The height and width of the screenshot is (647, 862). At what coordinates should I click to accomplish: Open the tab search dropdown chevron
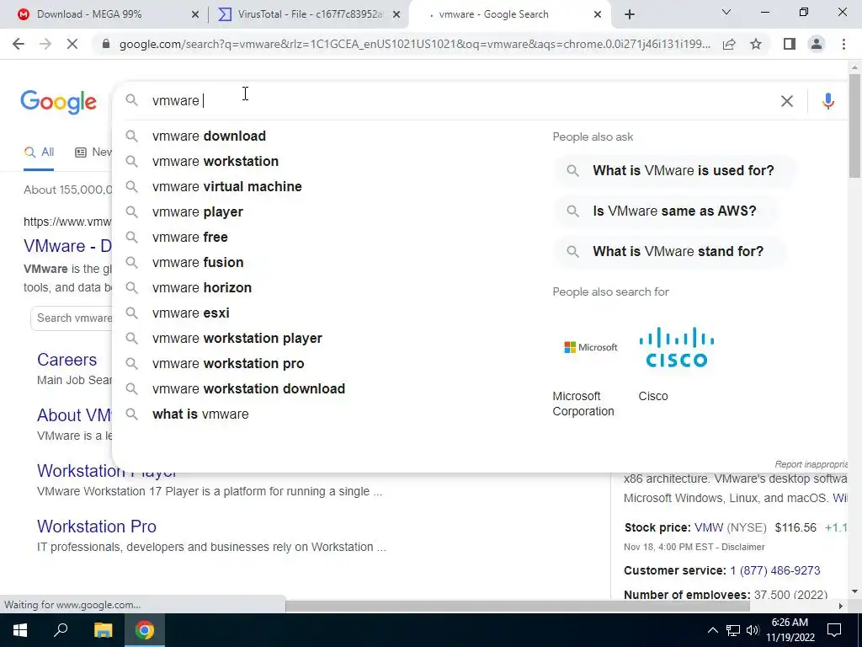[726, 12]
